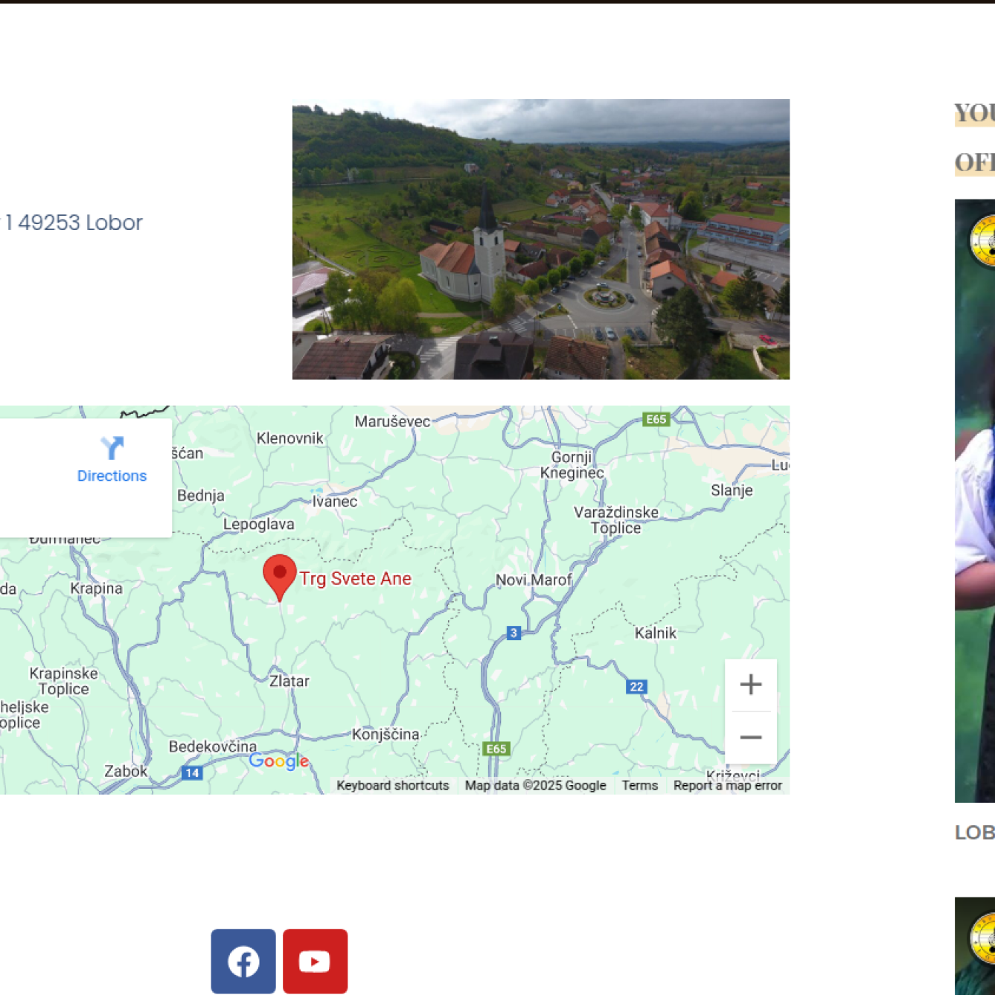
Task: Open the map Terms link
Action: (639, 786)
